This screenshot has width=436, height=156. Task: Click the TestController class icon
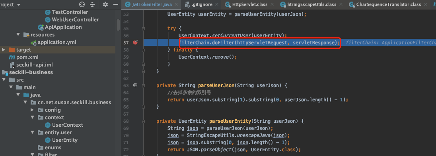48,12
